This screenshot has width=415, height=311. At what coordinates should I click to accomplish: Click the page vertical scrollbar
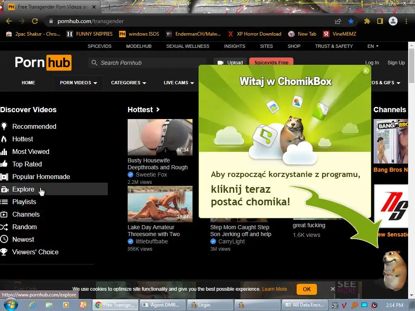click(411, 66)
